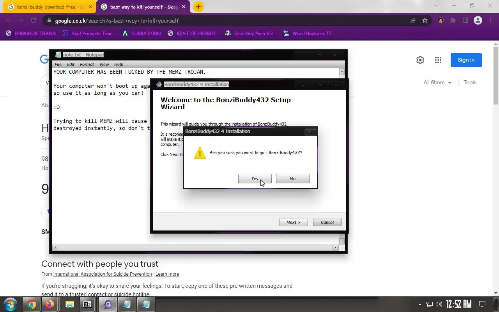Close the 'best way to kill yourself' tab

(x=184, y=7)
